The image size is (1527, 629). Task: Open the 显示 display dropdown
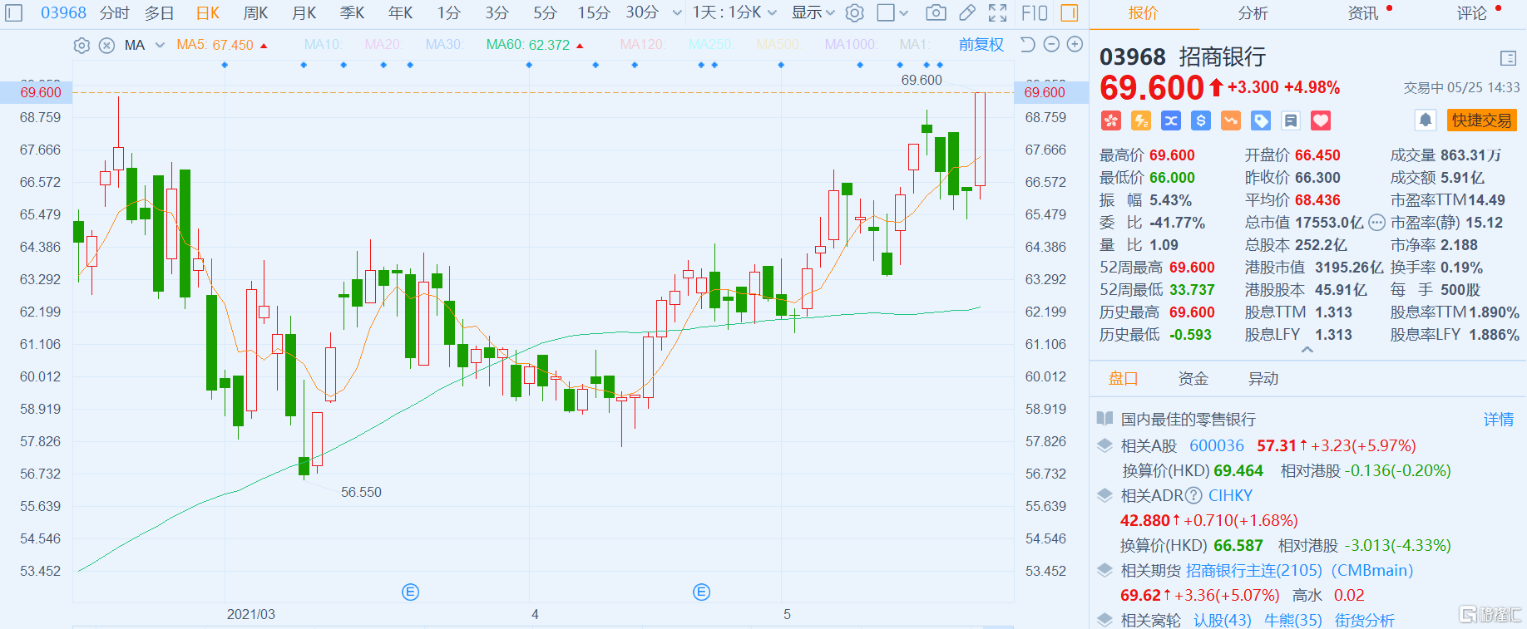coord(813,12)
